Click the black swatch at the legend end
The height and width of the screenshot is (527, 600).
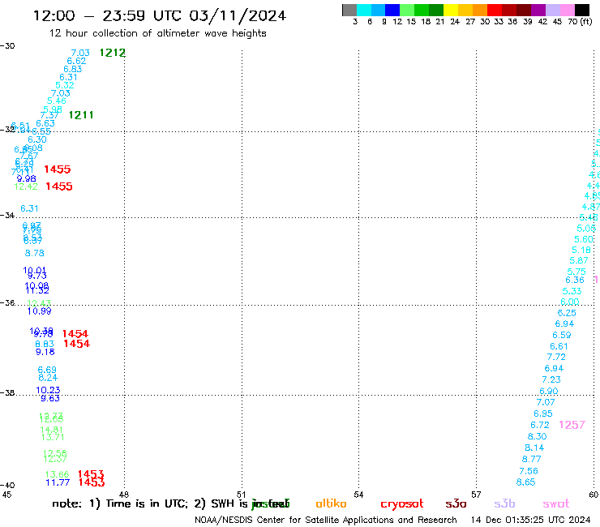tap(582, 11)
